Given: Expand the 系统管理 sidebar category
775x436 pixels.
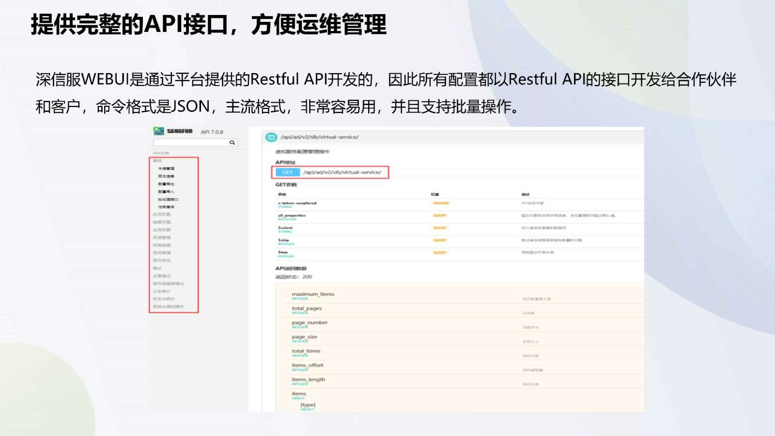Looking at the screenshot, I should 162,253.
